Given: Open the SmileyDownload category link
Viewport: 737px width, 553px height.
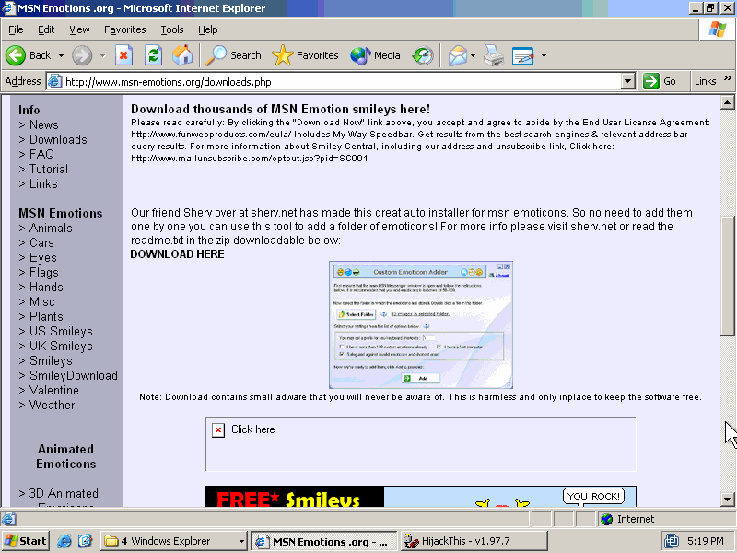Looking at the screenshot, I should click(x=74, y=376).
